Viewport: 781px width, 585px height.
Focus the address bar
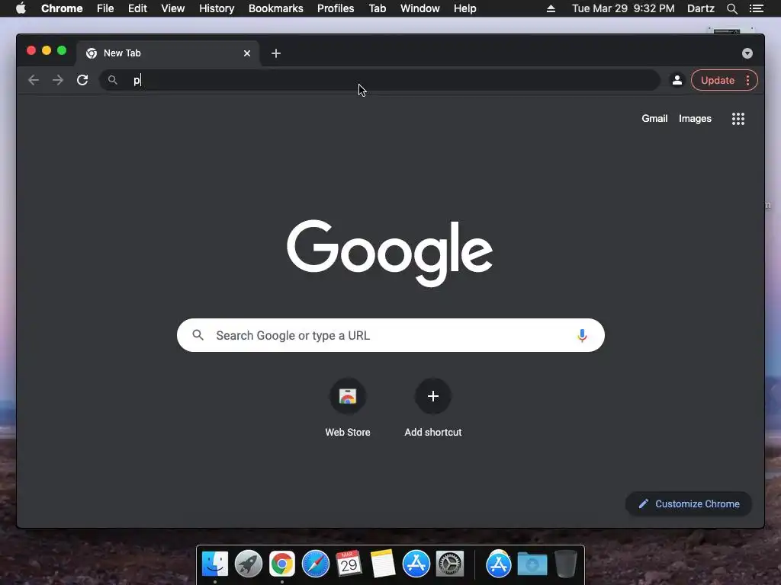tap(380, 80)
